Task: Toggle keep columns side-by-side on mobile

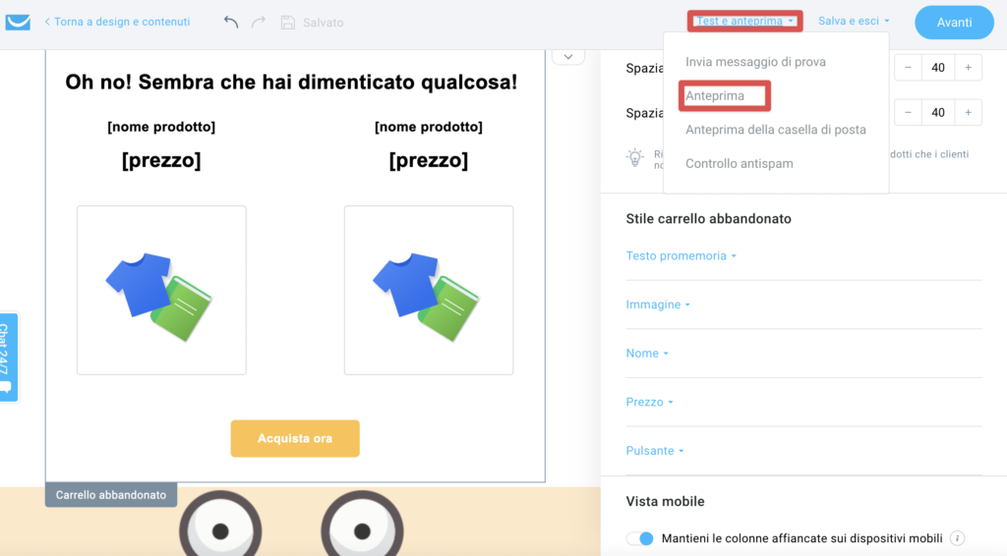Action: coord(640,538)
